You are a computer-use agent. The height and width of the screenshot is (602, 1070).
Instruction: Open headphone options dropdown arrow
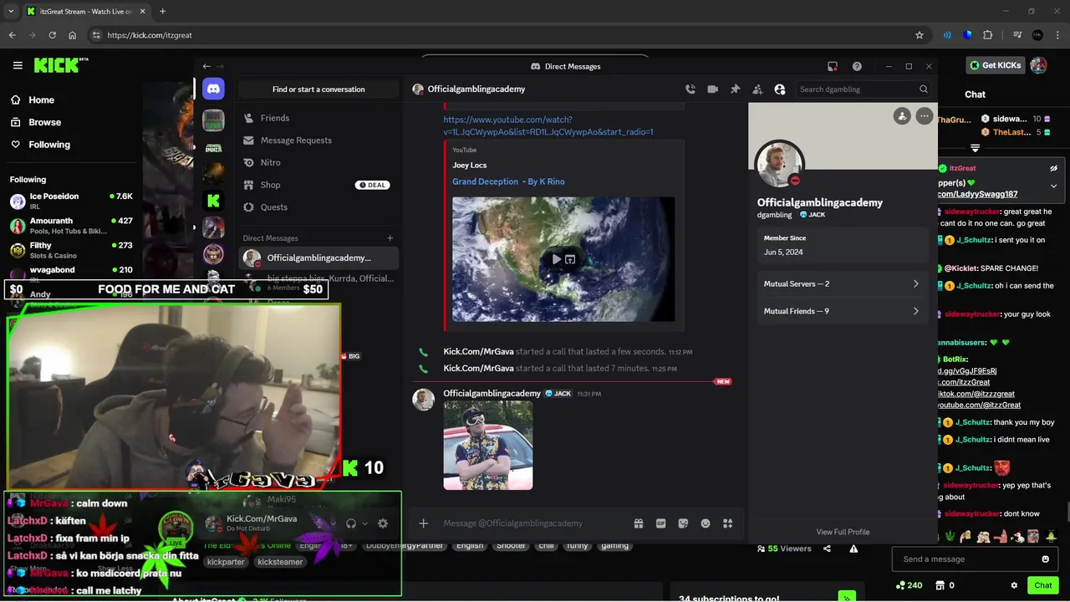tap(364, 524)
